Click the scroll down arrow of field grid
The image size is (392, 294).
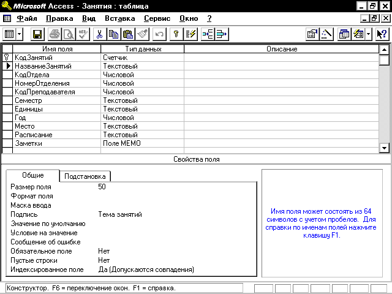click(384, 148)
